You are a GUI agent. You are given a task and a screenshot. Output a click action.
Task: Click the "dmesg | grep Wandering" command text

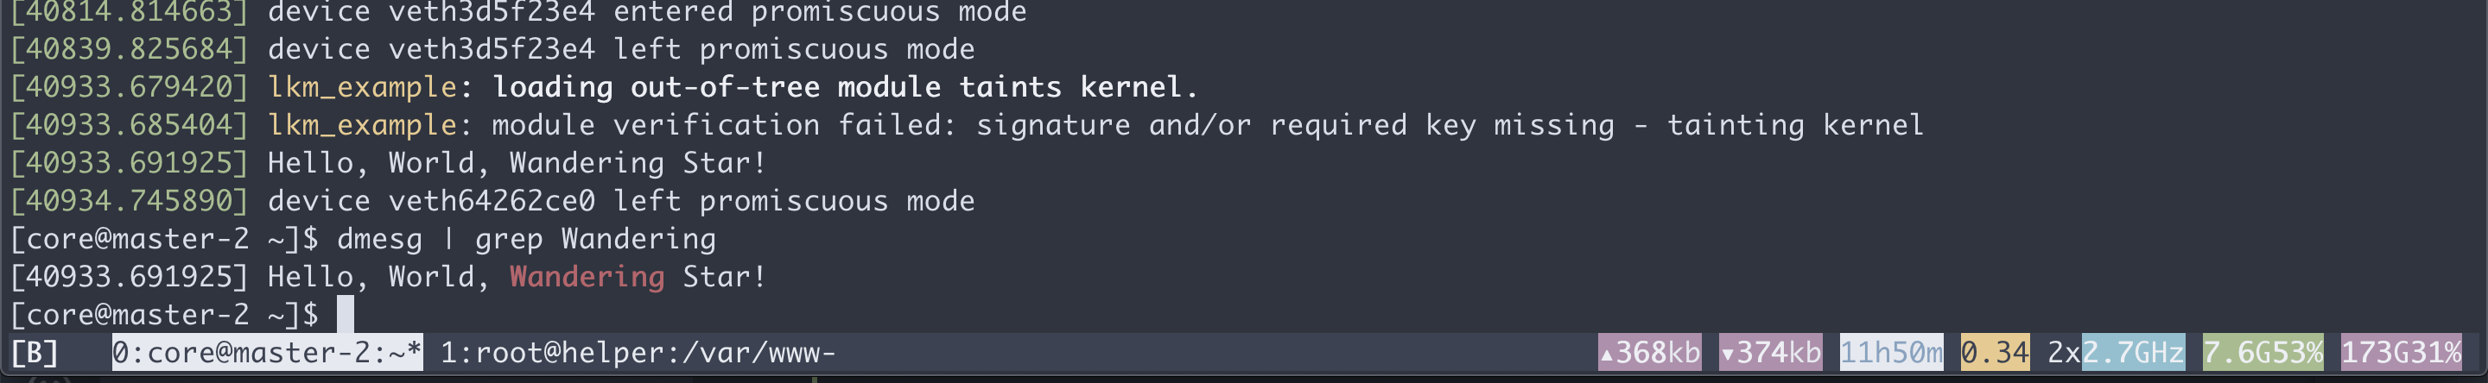coord(526,239)
